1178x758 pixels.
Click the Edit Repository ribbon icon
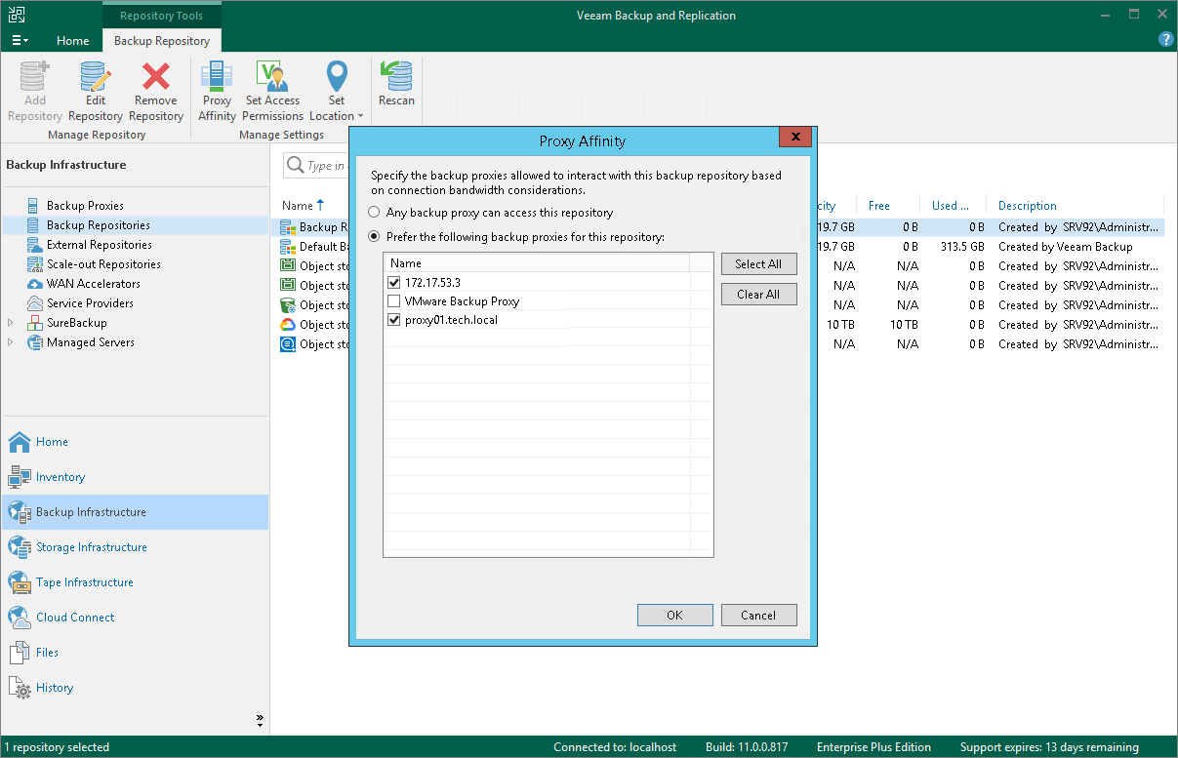95,77
